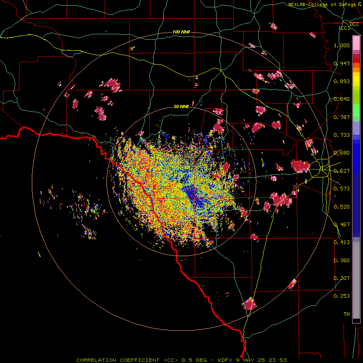The image size is (363, 363).
Task: Click the 0.947 value on the color scale
Action: 342,63
